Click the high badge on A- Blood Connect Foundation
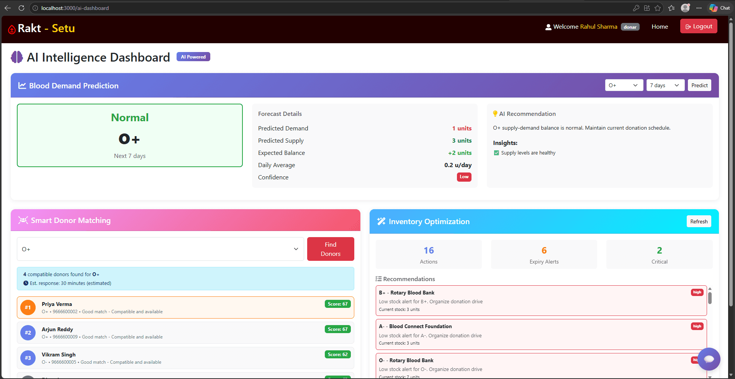This screenshot has height=379, width=735. pos(697,326)
